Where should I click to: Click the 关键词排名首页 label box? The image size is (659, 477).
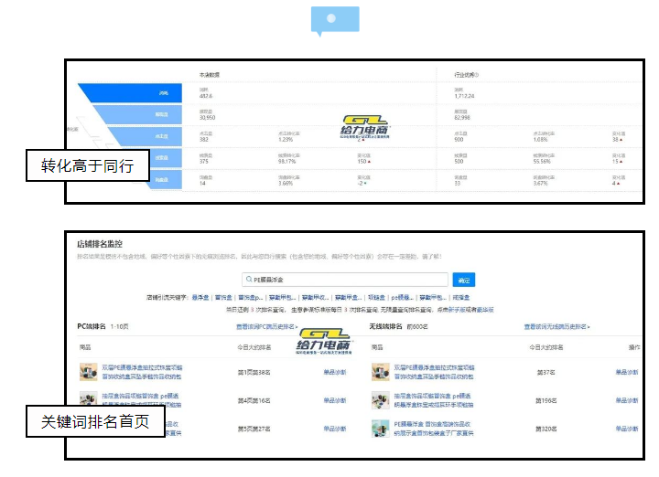(x=101, y=422)
